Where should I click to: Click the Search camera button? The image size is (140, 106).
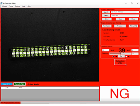[x=106, y=12]
